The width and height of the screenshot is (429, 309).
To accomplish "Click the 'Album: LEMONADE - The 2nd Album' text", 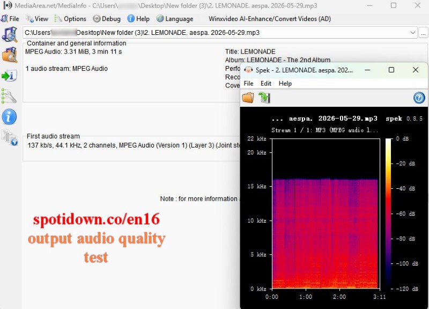I will click(278, 60).
